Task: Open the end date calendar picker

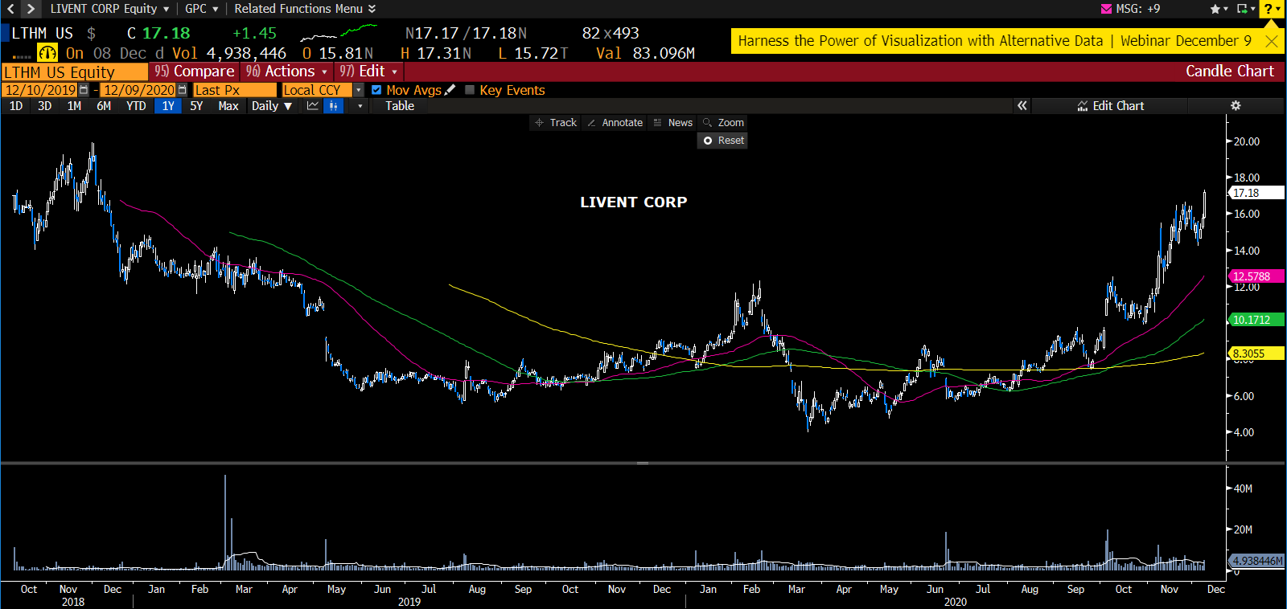Action: coord(182,90)
